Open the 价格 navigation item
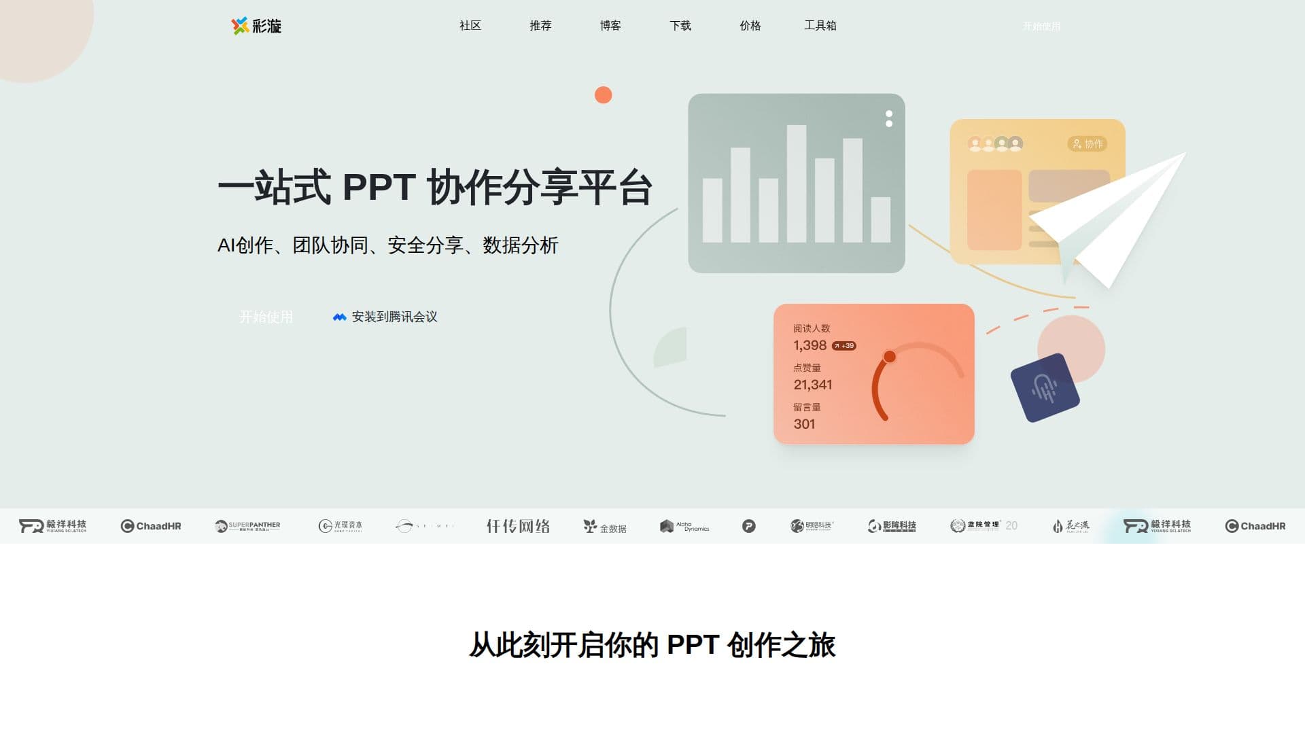Image resolution: width=1305 pixels, height=734 pixels. coord(750,26)
